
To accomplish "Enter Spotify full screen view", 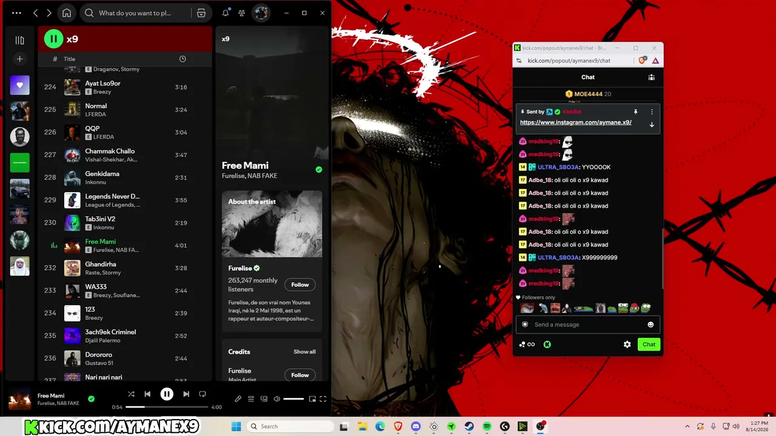I will (323, 399).
